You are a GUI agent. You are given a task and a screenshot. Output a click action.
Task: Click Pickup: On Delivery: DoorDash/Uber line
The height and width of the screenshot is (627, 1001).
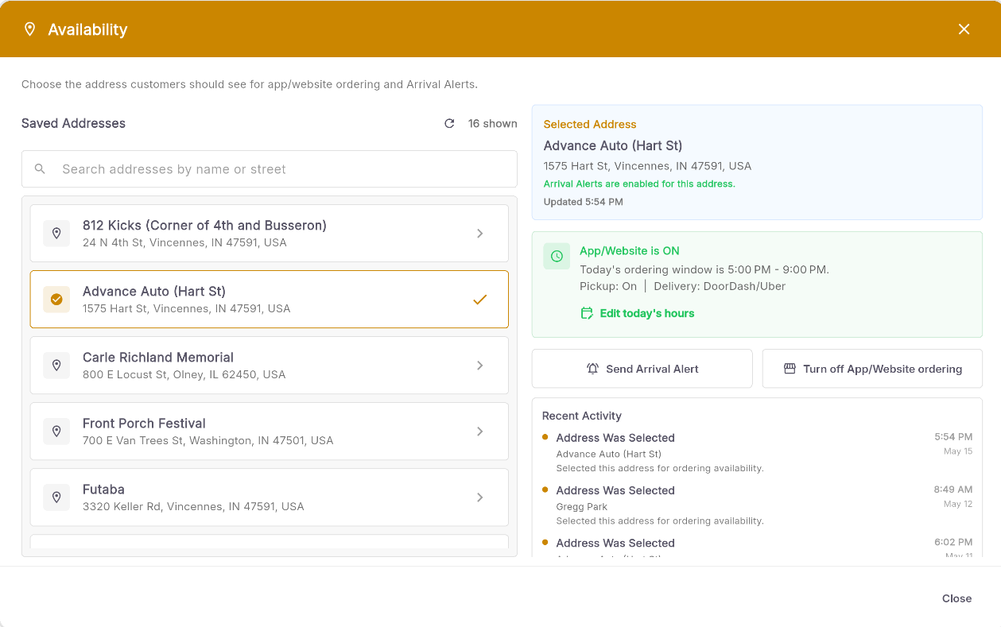click(x=682, y=286)
